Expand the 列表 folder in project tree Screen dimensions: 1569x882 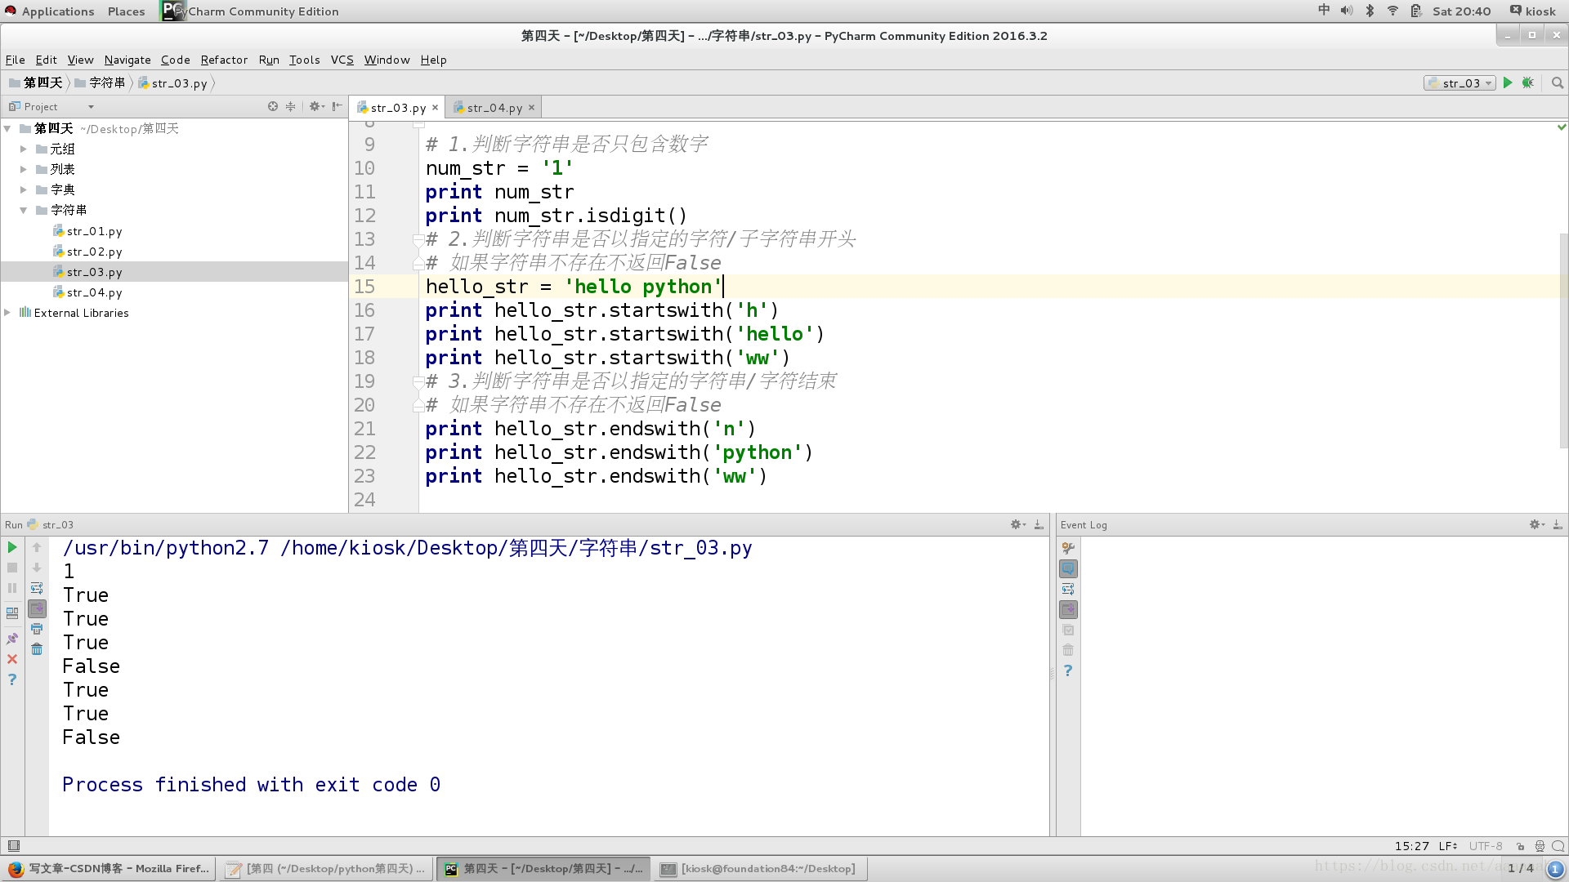24,169
